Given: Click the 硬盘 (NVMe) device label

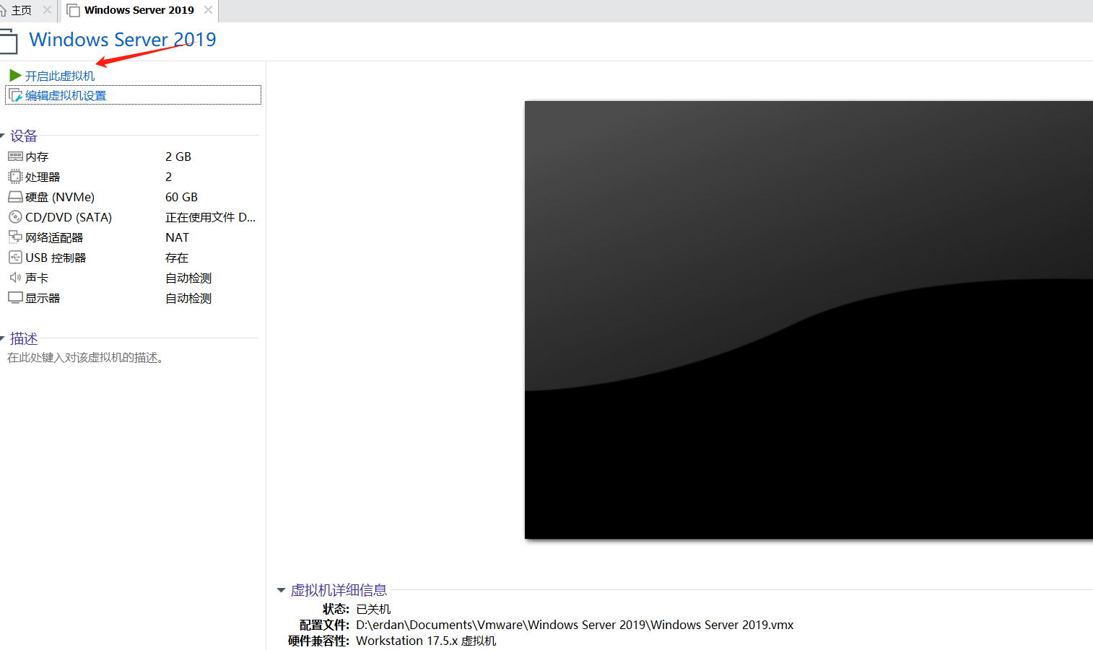Looking at the screenshot, I should 60,197.
